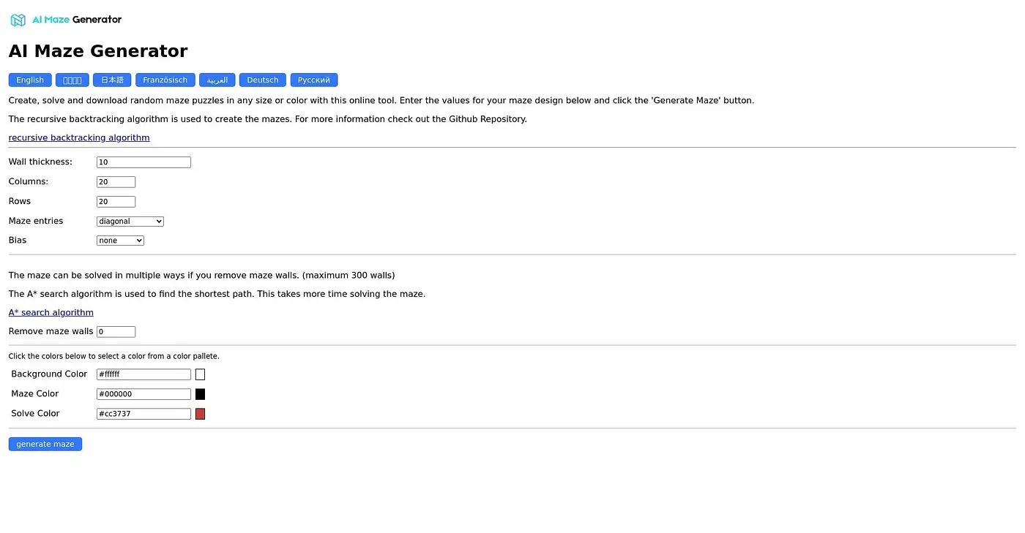Click the generate maze button

click(45, 444)
